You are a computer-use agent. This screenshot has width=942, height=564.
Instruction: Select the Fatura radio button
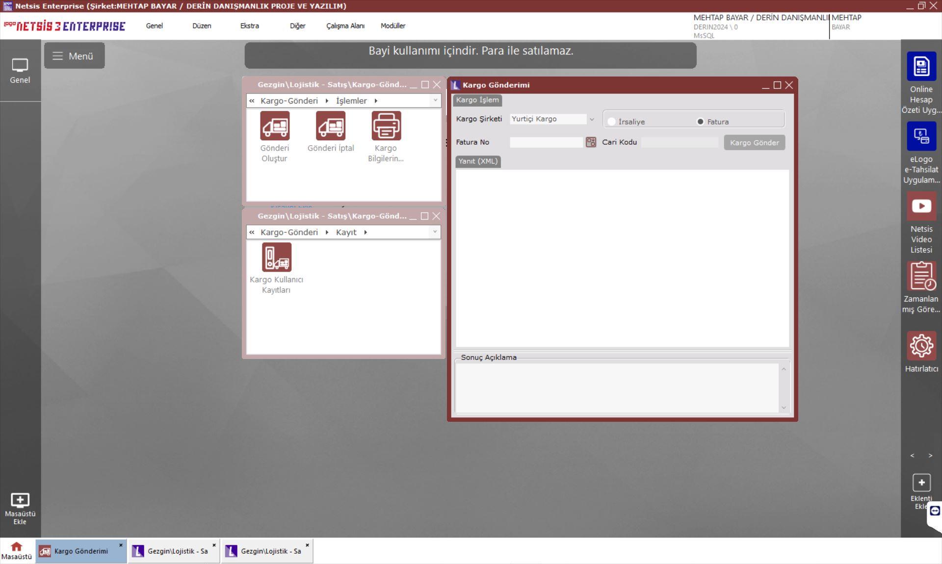[x=700, y=122]
